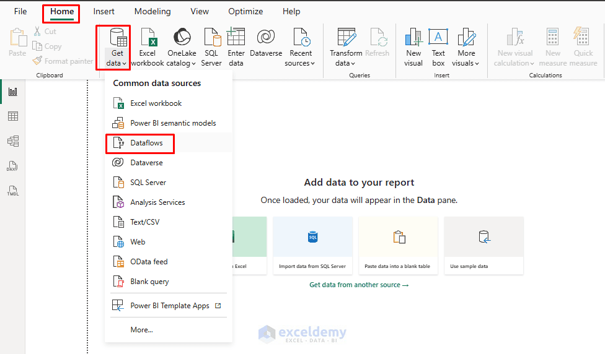The height and width of the screenshot is (354, 605).
Task: Expand the Transform data dropdown arrow
Action: tap(353, 64)
